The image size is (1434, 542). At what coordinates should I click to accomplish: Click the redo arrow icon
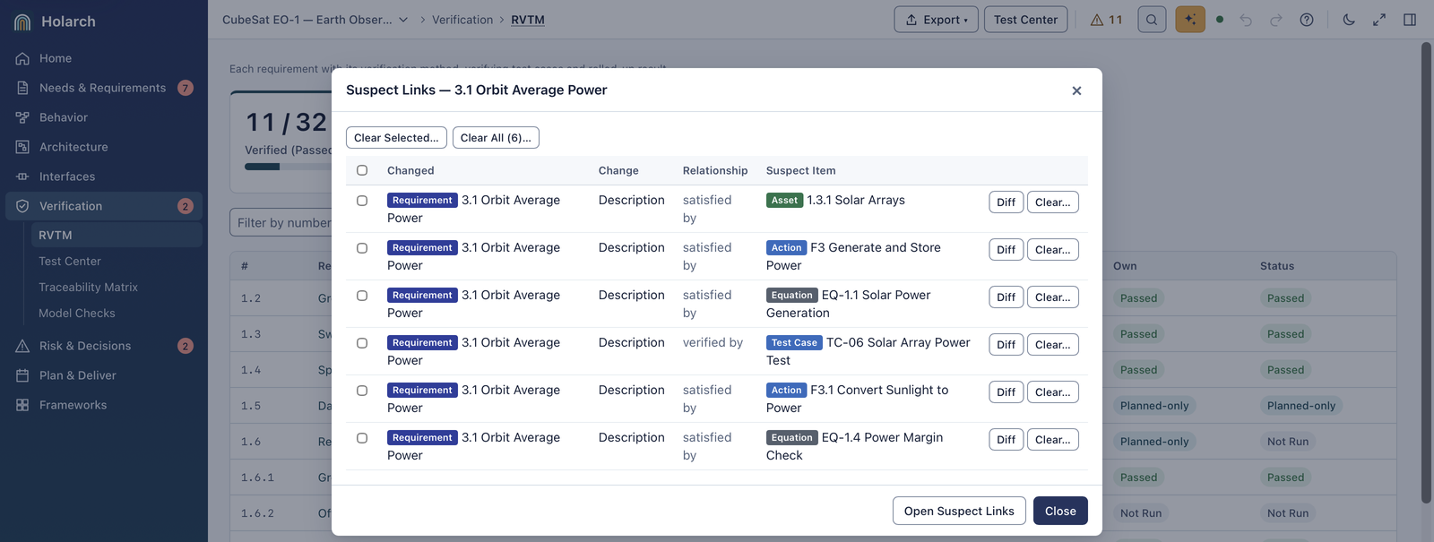coord(1276,20)
